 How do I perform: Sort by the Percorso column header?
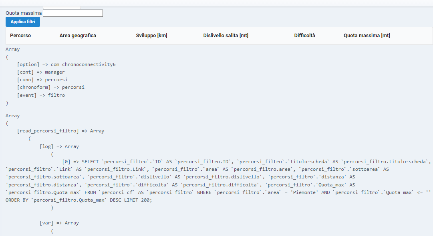click(x=20, y=36)
